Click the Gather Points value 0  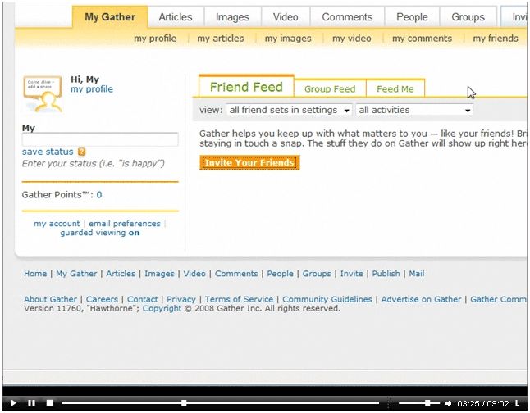(x=99, y=194)
